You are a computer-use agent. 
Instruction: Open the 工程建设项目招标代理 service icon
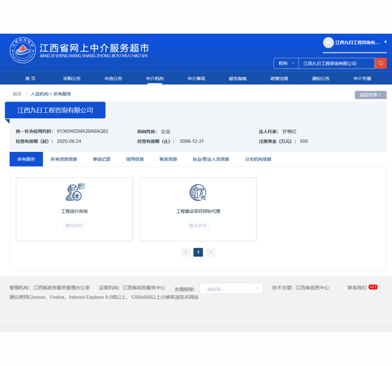click(x=198, y=192)
